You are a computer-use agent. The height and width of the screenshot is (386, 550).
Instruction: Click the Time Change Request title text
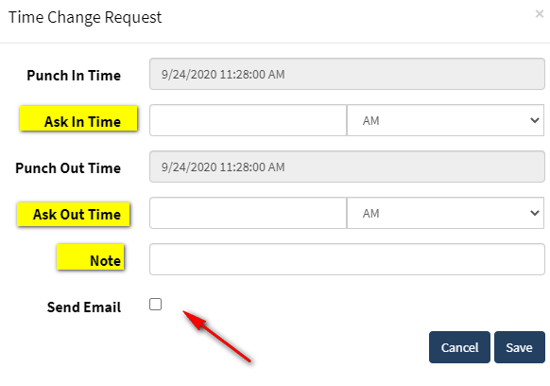point(85,17)
